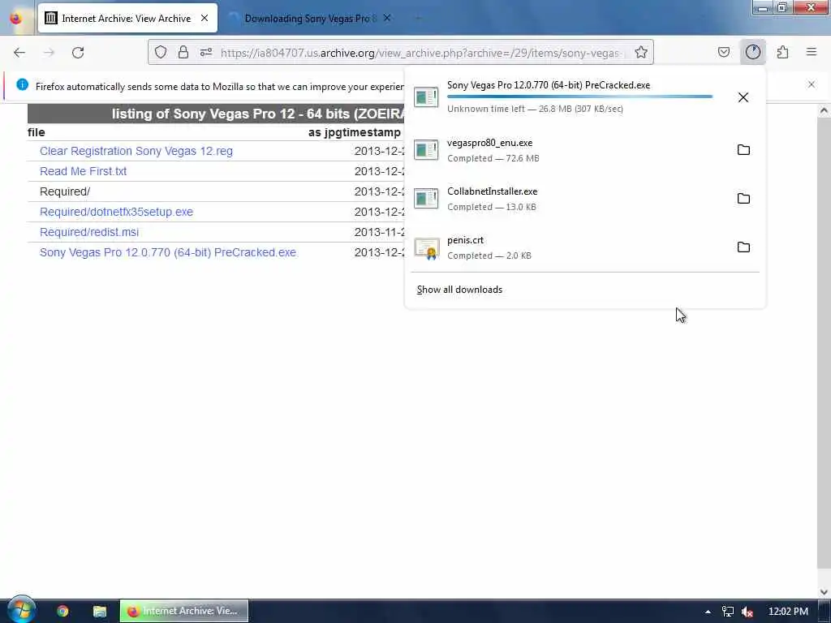
Task: Open the Firefox hamburger menu
Action: click(x=812, y=52)
